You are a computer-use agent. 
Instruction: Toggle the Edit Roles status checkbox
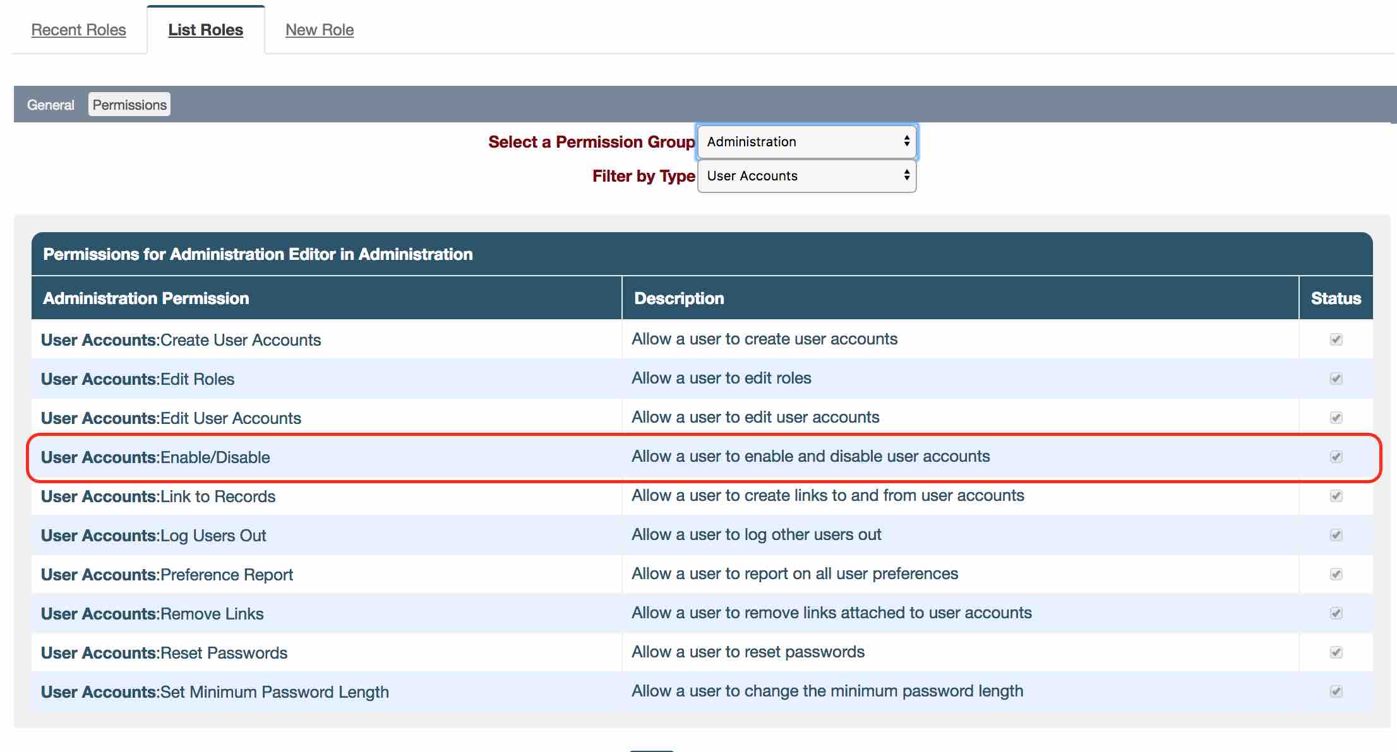(x=1336, y=379)
